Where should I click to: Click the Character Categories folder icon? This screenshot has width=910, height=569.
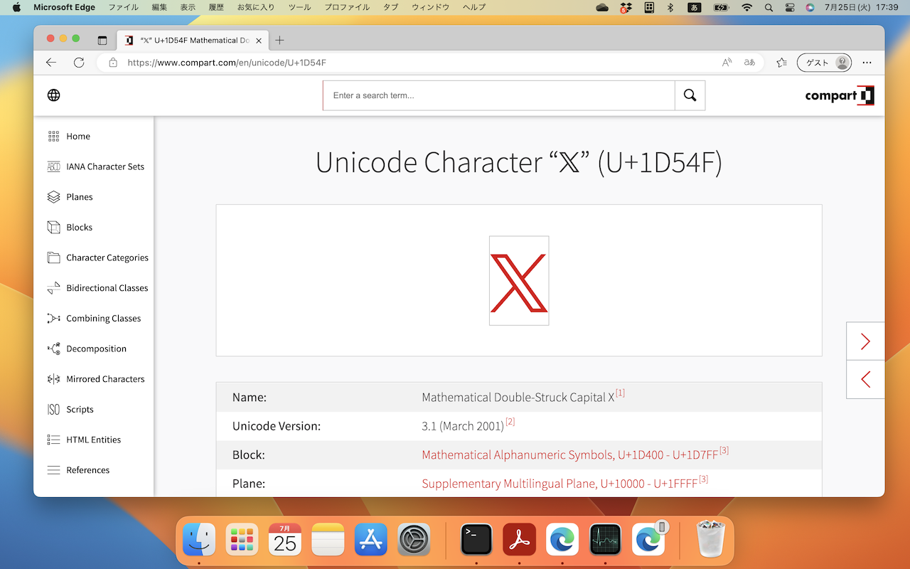coord(53,257)
